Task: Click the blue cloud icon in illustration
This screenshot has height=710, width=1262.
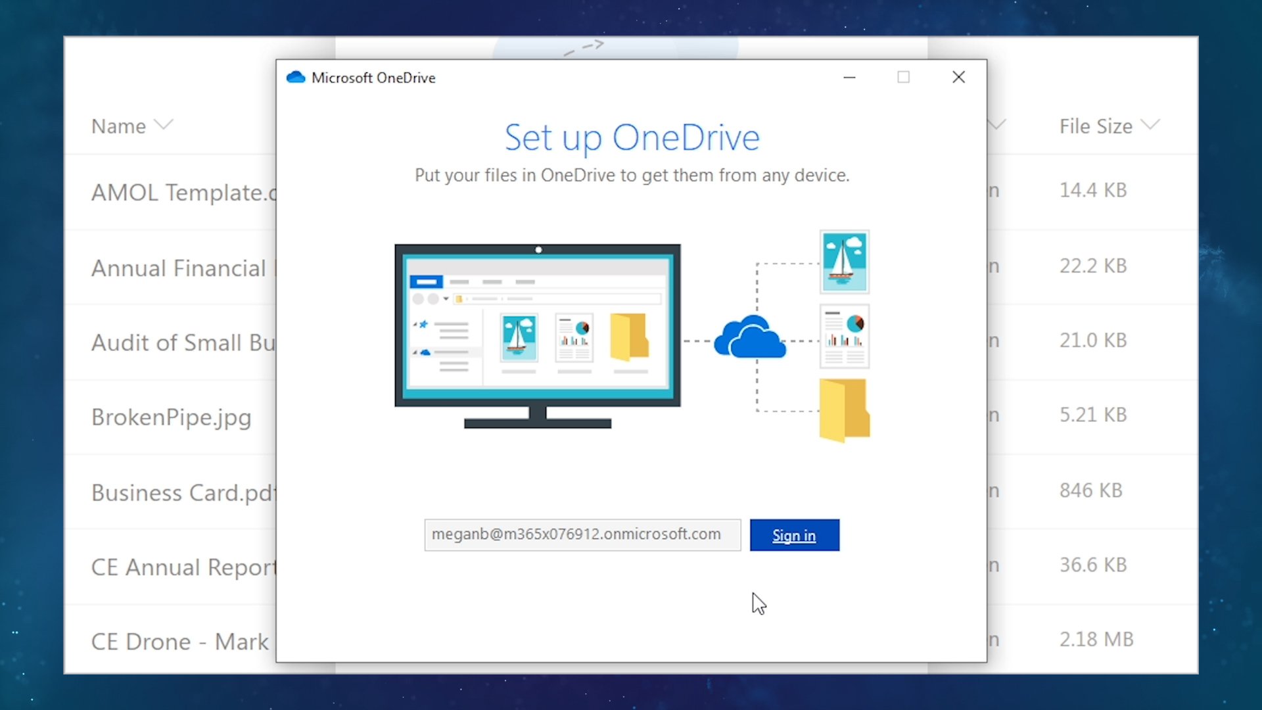Action: 750,337
